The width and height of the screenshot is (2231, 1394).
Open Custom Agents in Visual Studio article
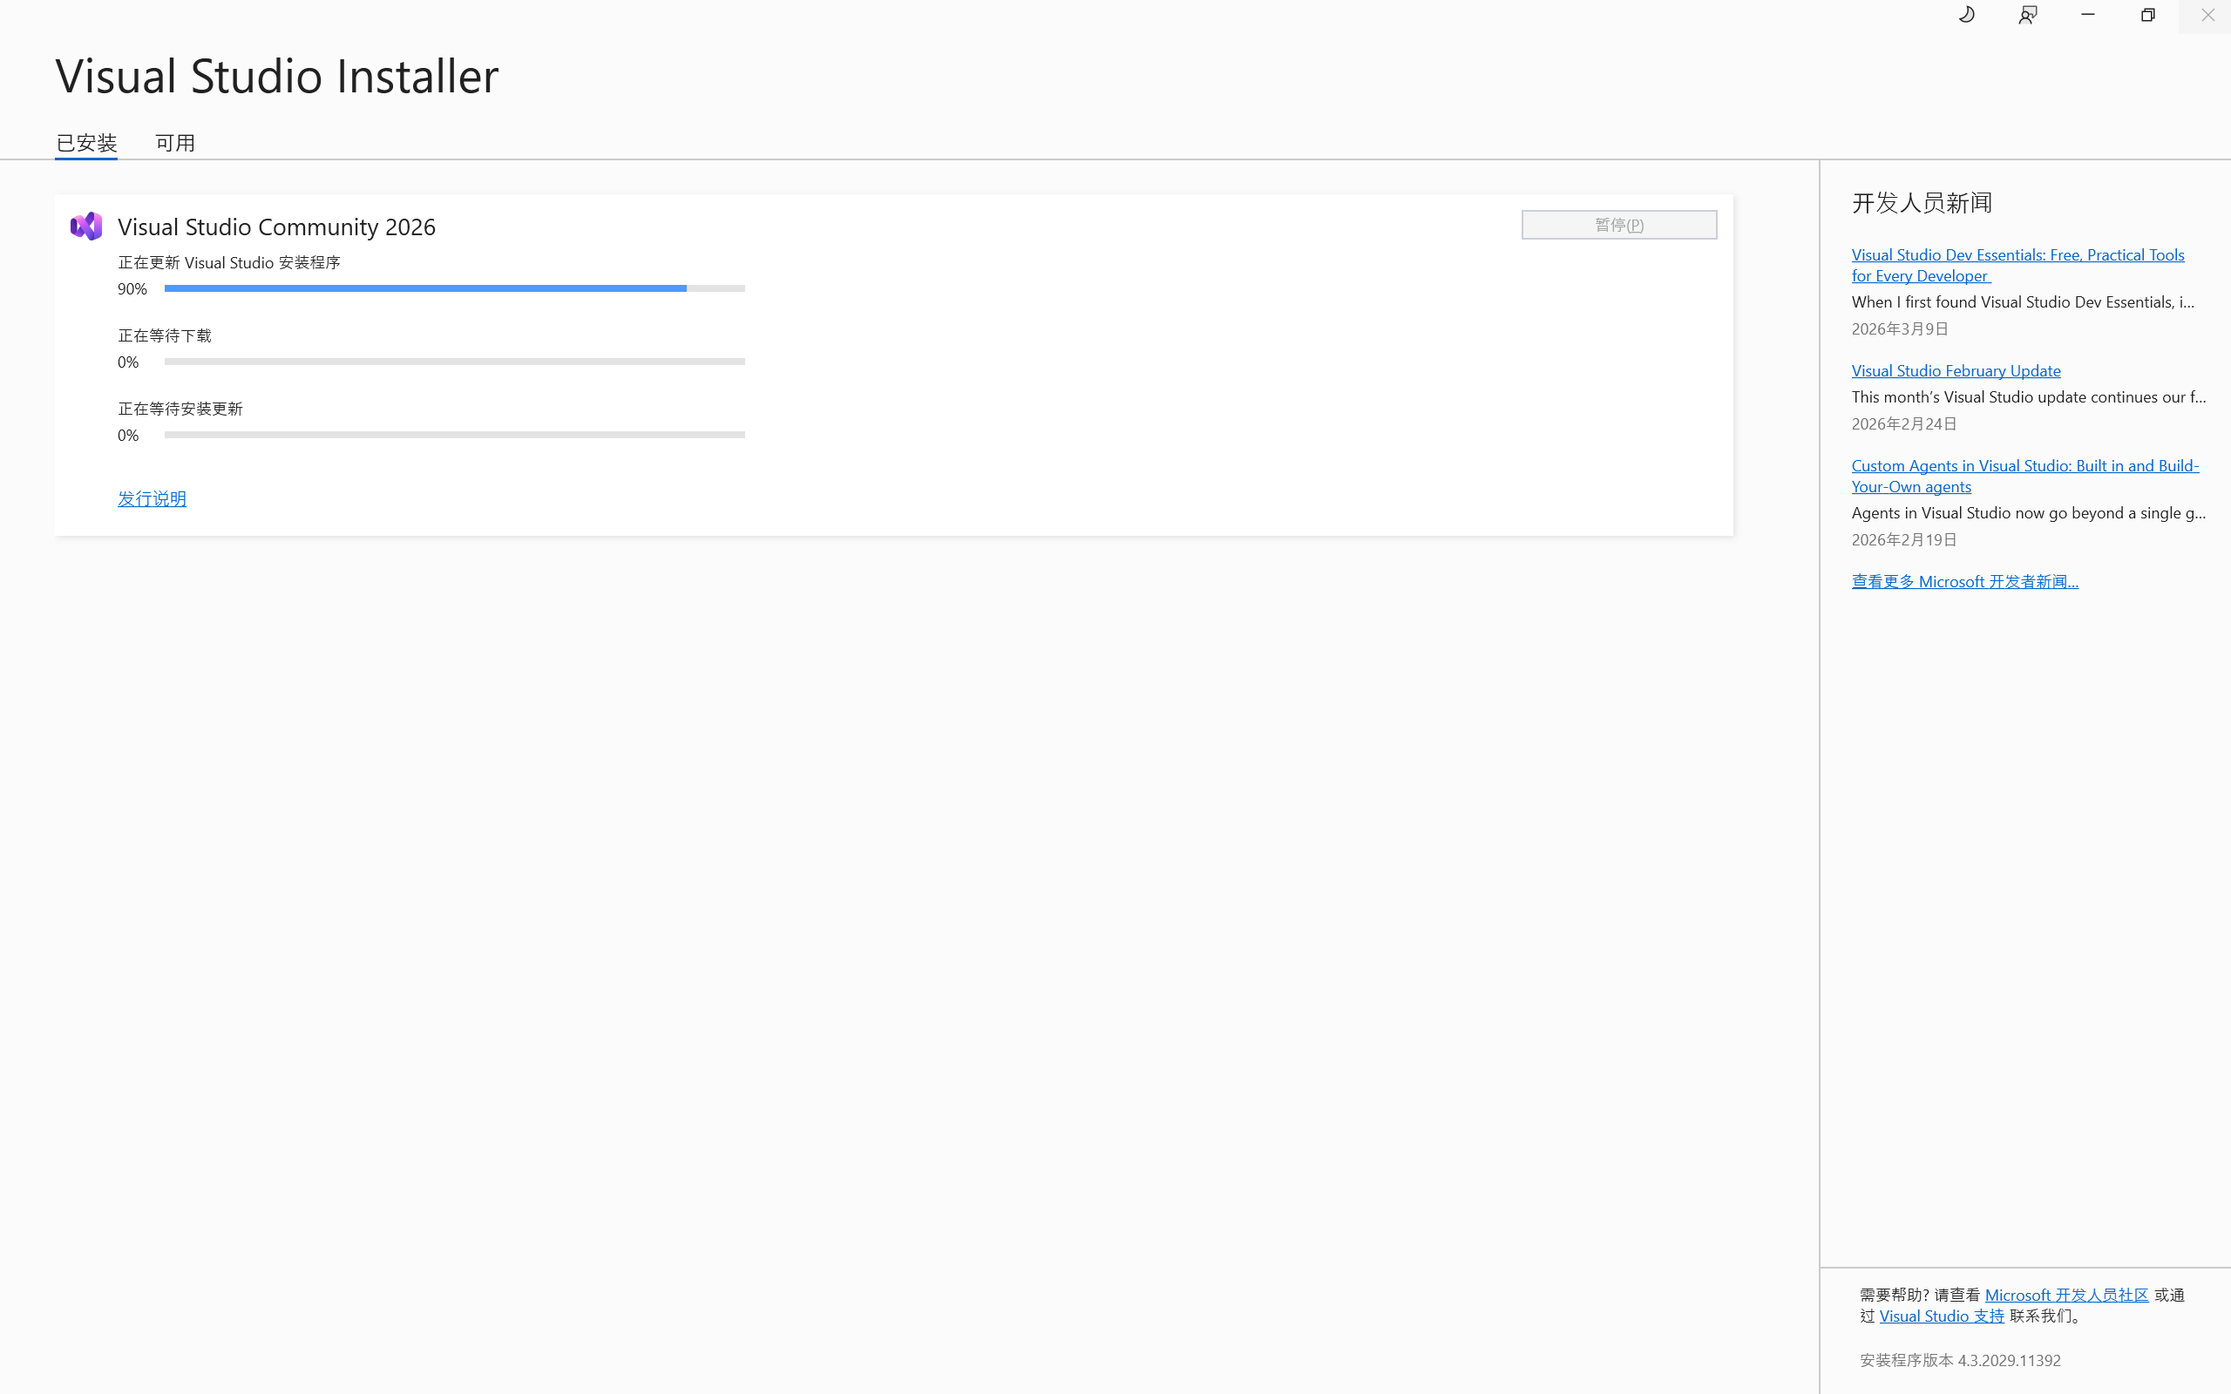(2024, 476)
